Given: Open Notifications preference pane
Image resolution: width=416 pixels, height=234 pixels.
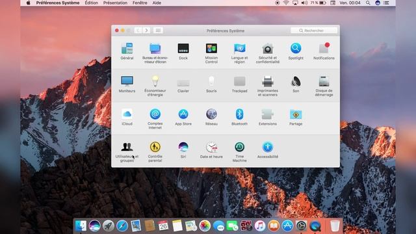Looking at the screenshot, I should click(324, 51).
